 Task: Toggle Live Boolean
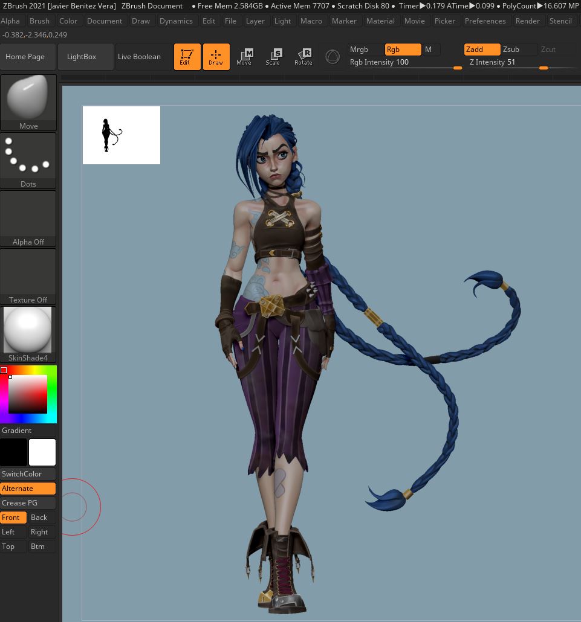[x=143, y=57]
